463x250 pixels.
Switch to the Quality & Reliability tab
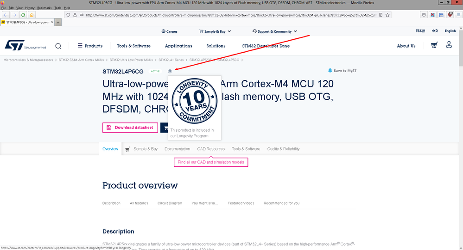[284, 149]
